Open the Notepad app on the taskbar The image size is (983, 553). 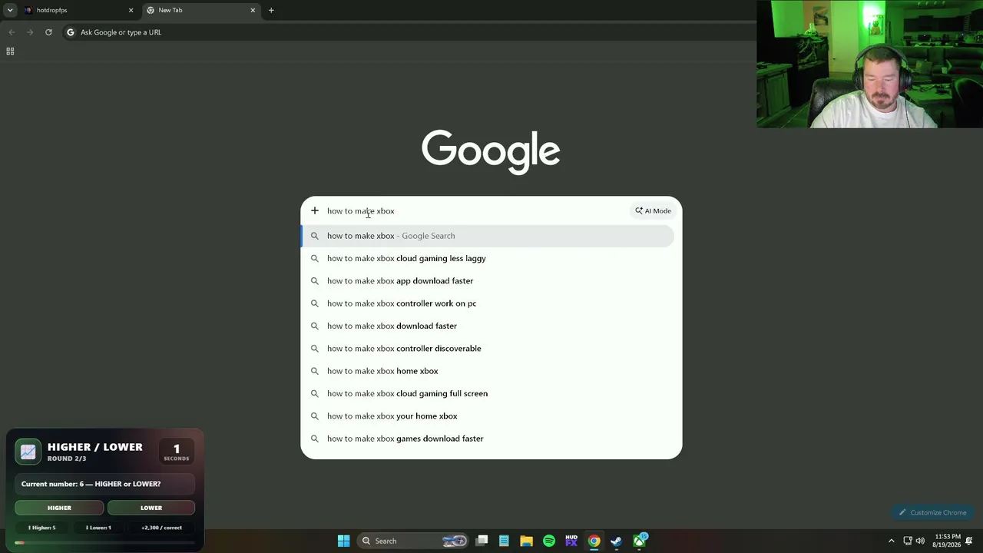pos(504,541)
